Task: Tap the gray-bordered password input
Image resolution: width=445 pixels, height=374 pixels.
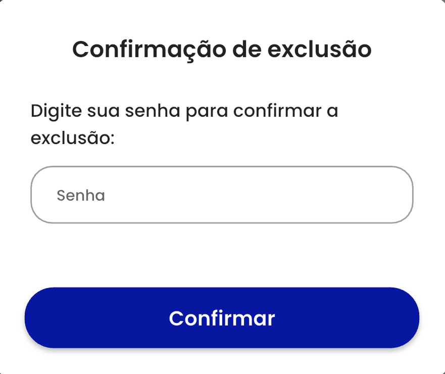Action: [222, 195]
